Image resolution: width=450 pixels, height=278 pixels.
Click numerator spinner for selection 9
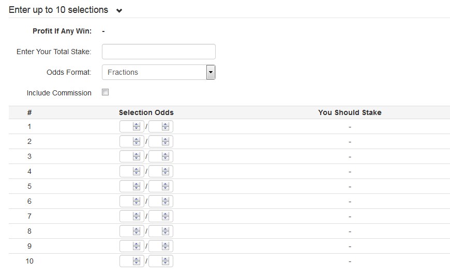(137, 246)
